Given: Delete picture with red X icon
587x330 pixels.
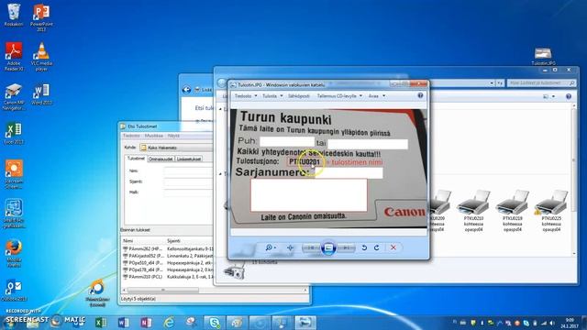Looking at the screenshot, I should point(393,247).
